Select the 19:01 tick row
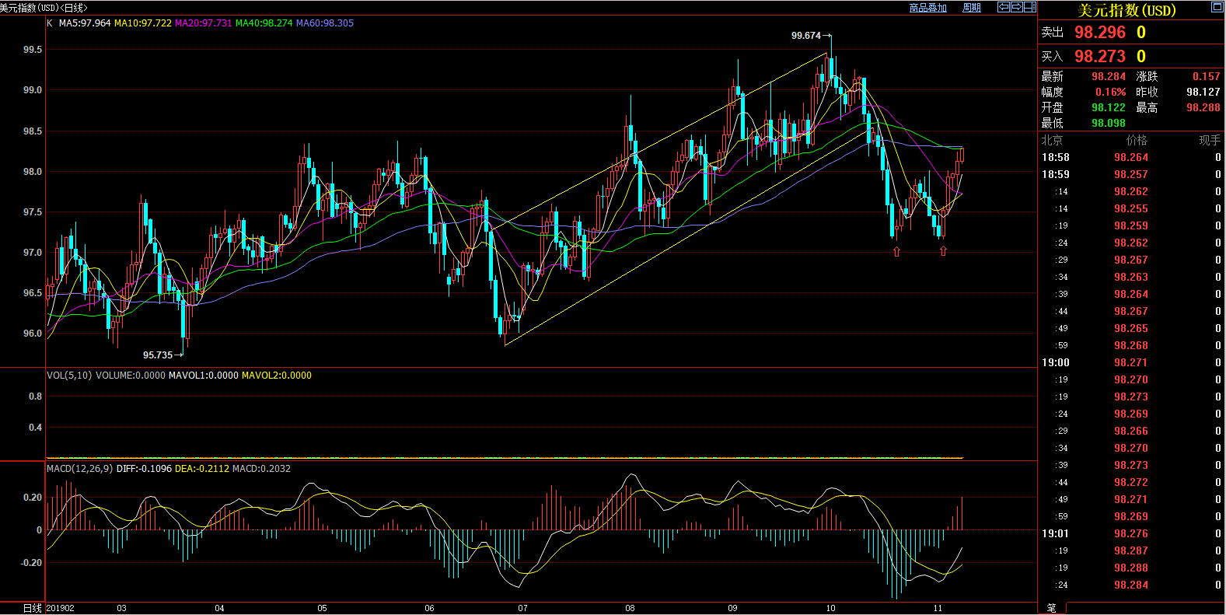Image resolution: width=1226 pixels, height=615 pixels. coord(1131,534)
